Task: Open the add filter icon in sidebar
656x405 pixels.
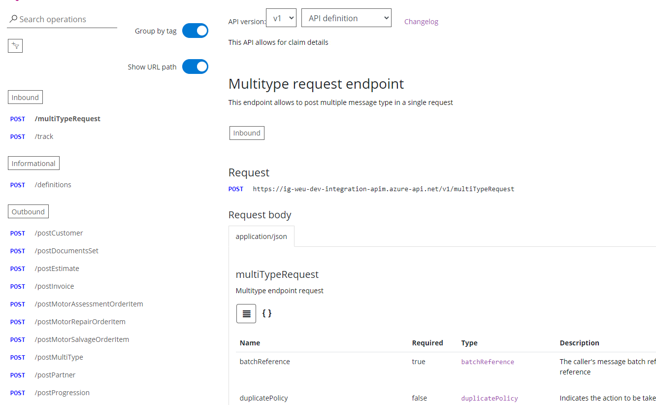Action: [x=15, y=45]
